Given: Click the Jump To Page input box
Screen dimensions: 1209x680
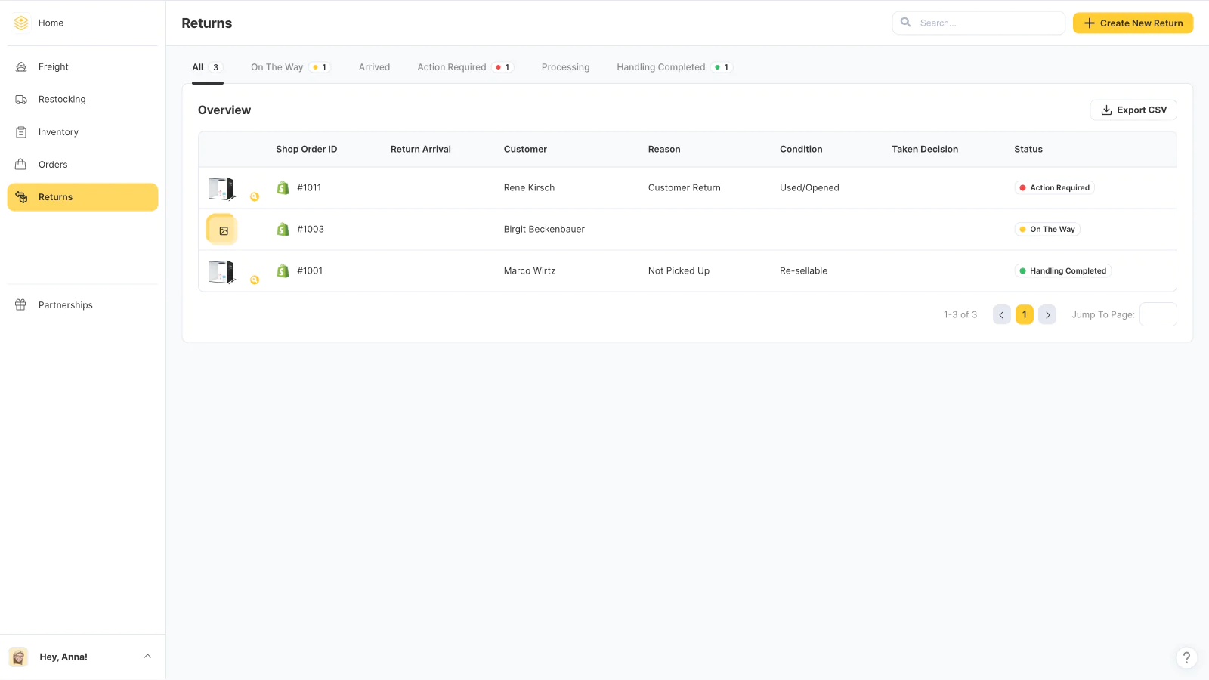Looking at the screenshot, I should tap(1158, 315).
